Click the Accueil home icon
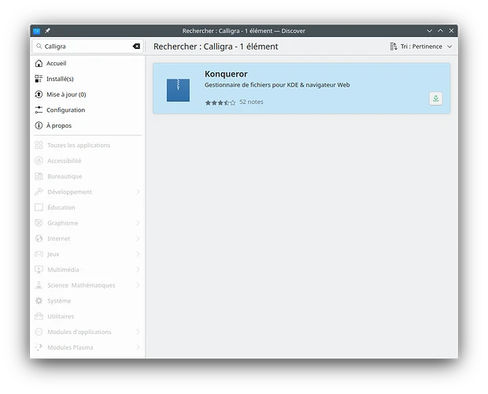The width and height of the screenshot is (488, 394). 39,63
